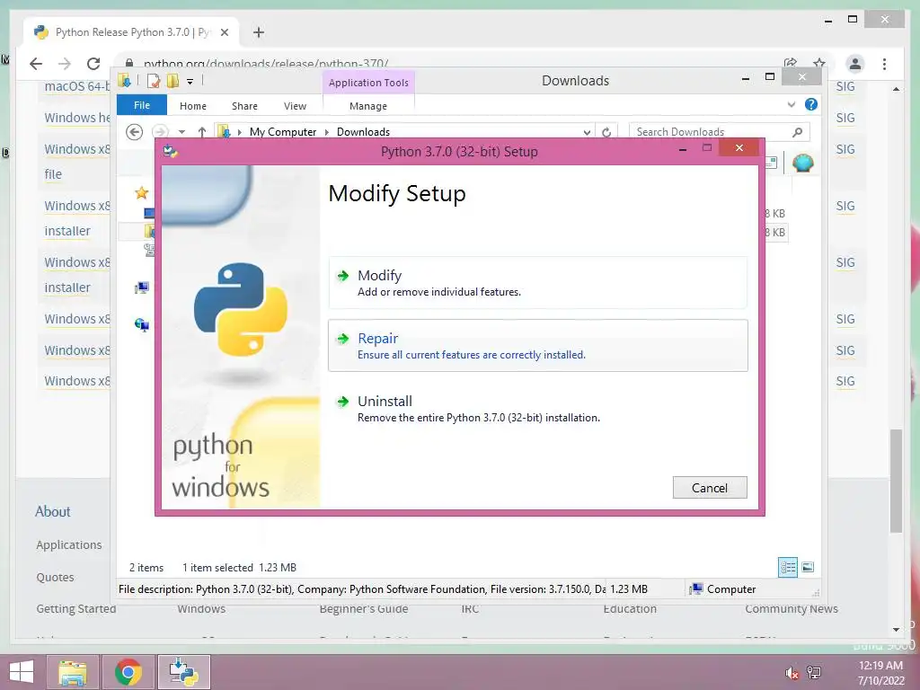Viewport: 920px width, 690px height.
Task: Open SIG link in the 'Windows he' row
Action: [x=845, y=118]
